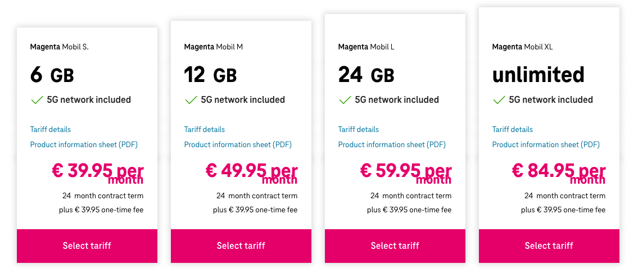Choose the Magenta Mobil L tariff button
Viewport: 638px width, 273px height.
[x=395, y=245]
